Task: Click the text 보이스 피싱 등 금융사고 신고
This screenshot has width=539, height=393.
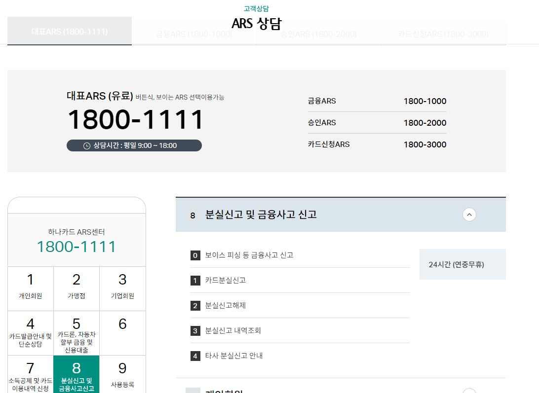Action: [249, 255]
